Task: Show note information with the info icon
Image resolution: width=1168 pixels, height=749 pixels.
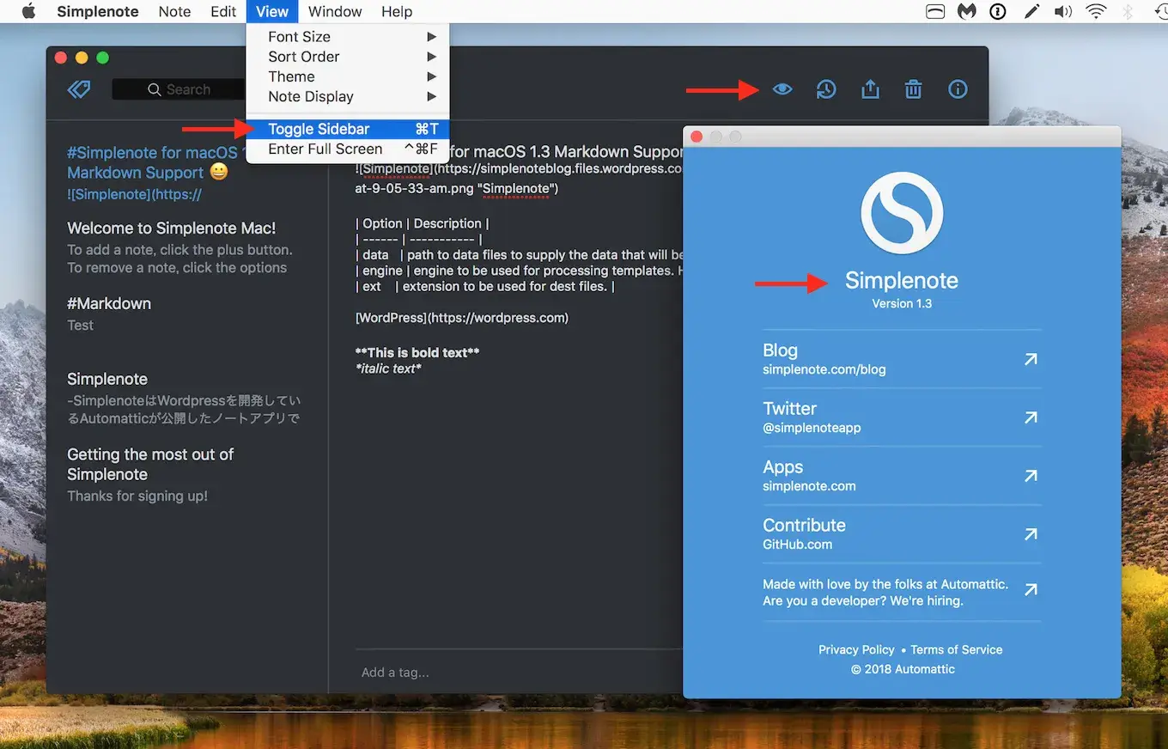Action: [x=957, y=88]
